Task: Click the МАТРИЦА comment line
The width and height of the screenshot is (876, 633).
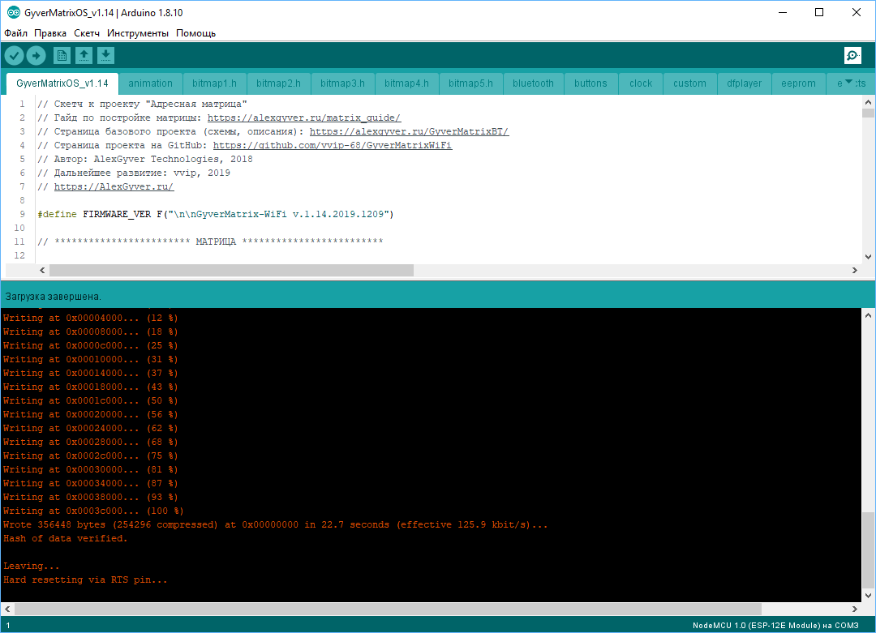Action: (x=210, y=242)
